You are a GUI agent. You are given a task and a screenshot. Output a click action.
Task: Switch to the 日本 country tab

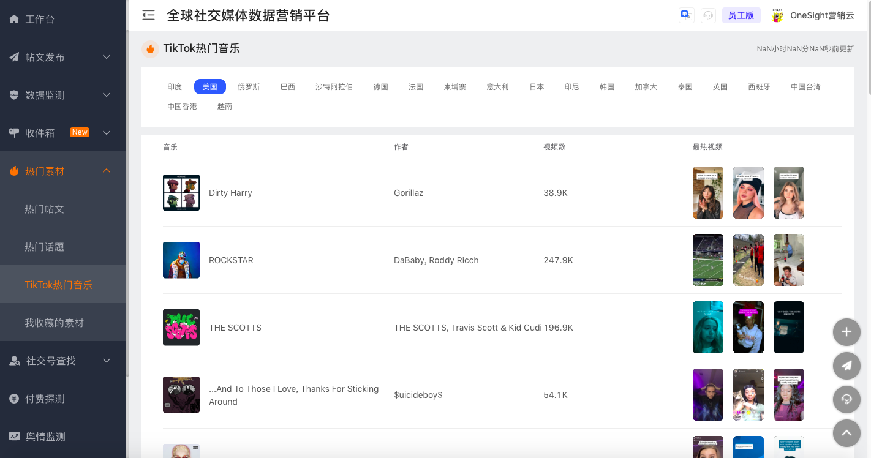537,87
